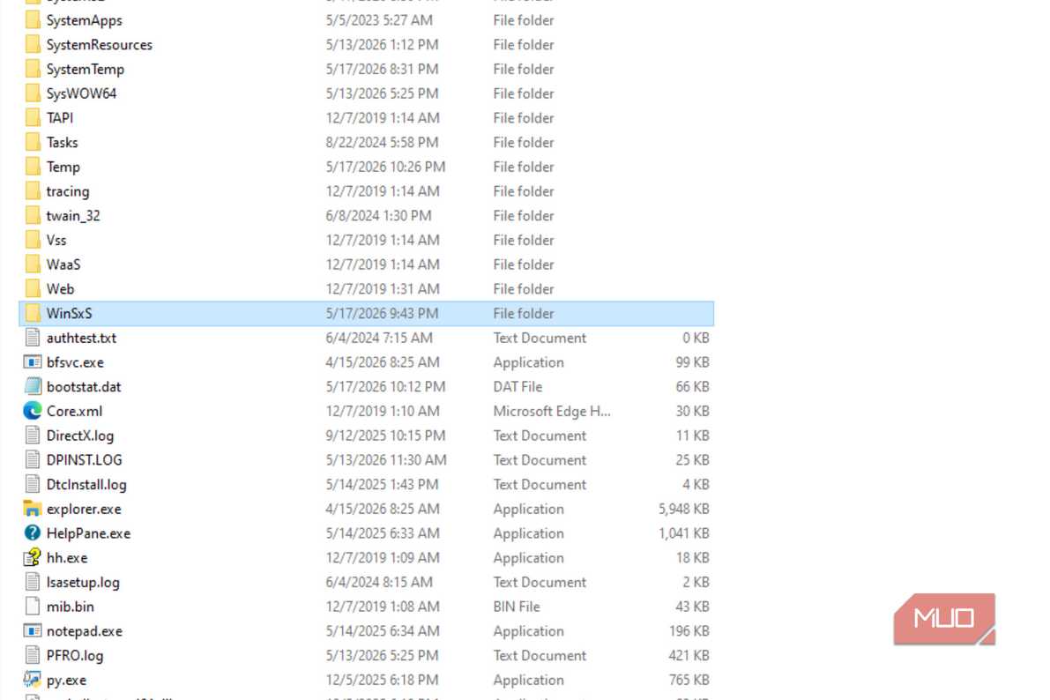Screen dimensions: 1050x700
Task: Select the py.exe 765 KB size
Action: (689, 680)
